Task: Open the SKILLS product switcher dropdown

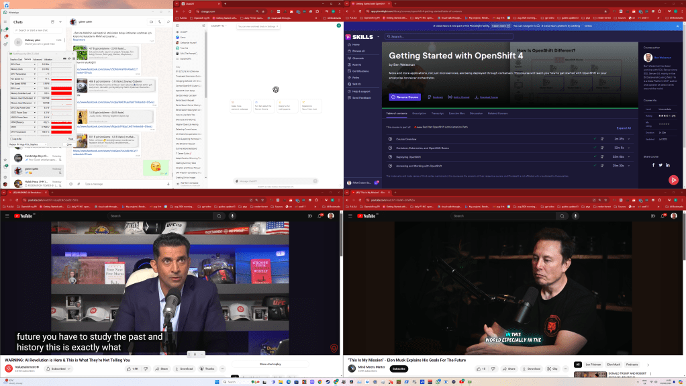Action: (378, 37)
